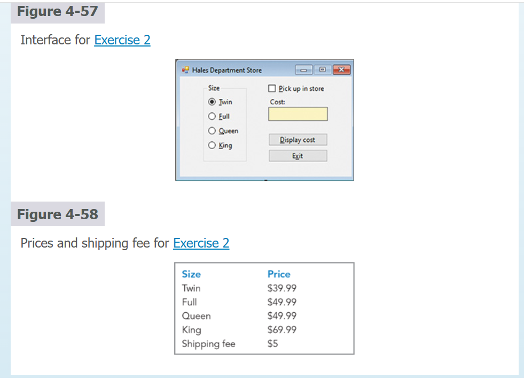Select the King radio button

click(212, 145)
